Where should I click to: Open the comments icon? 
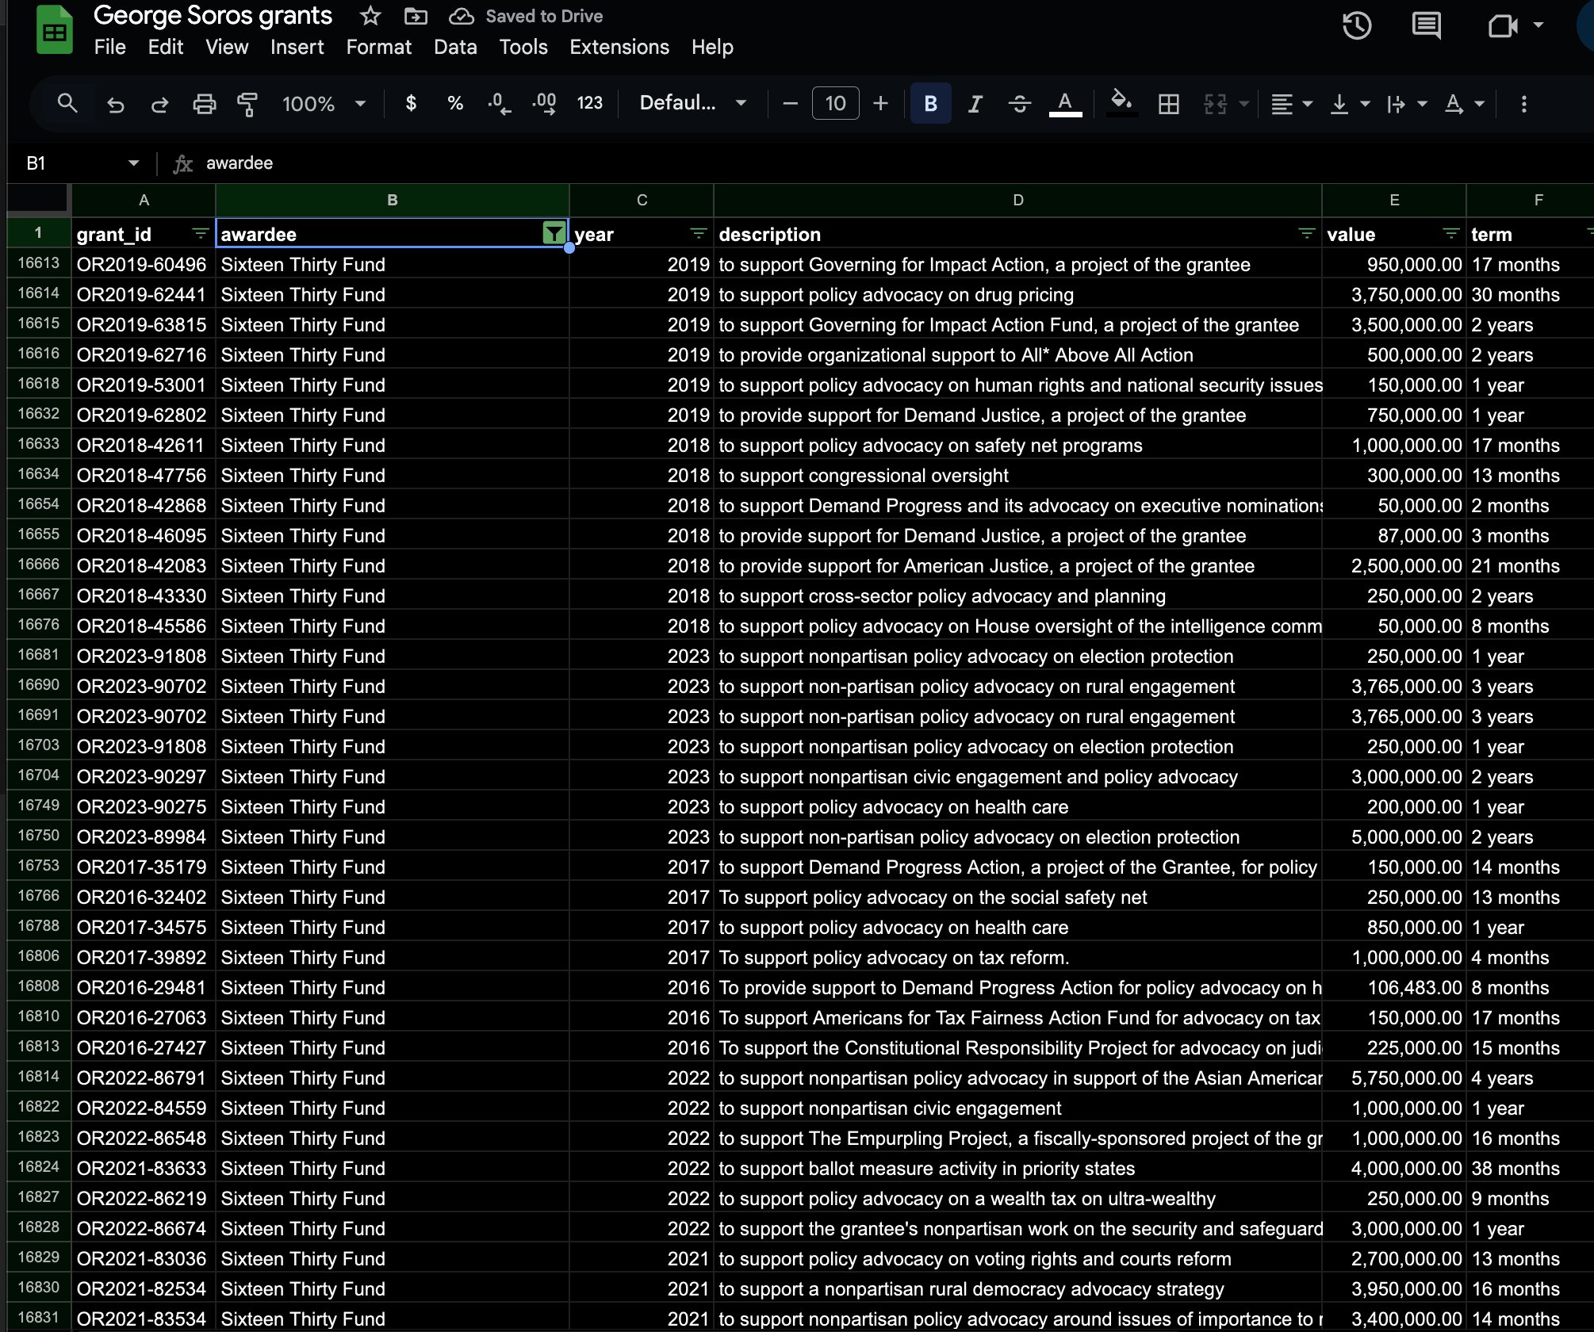click(1426, 25)
